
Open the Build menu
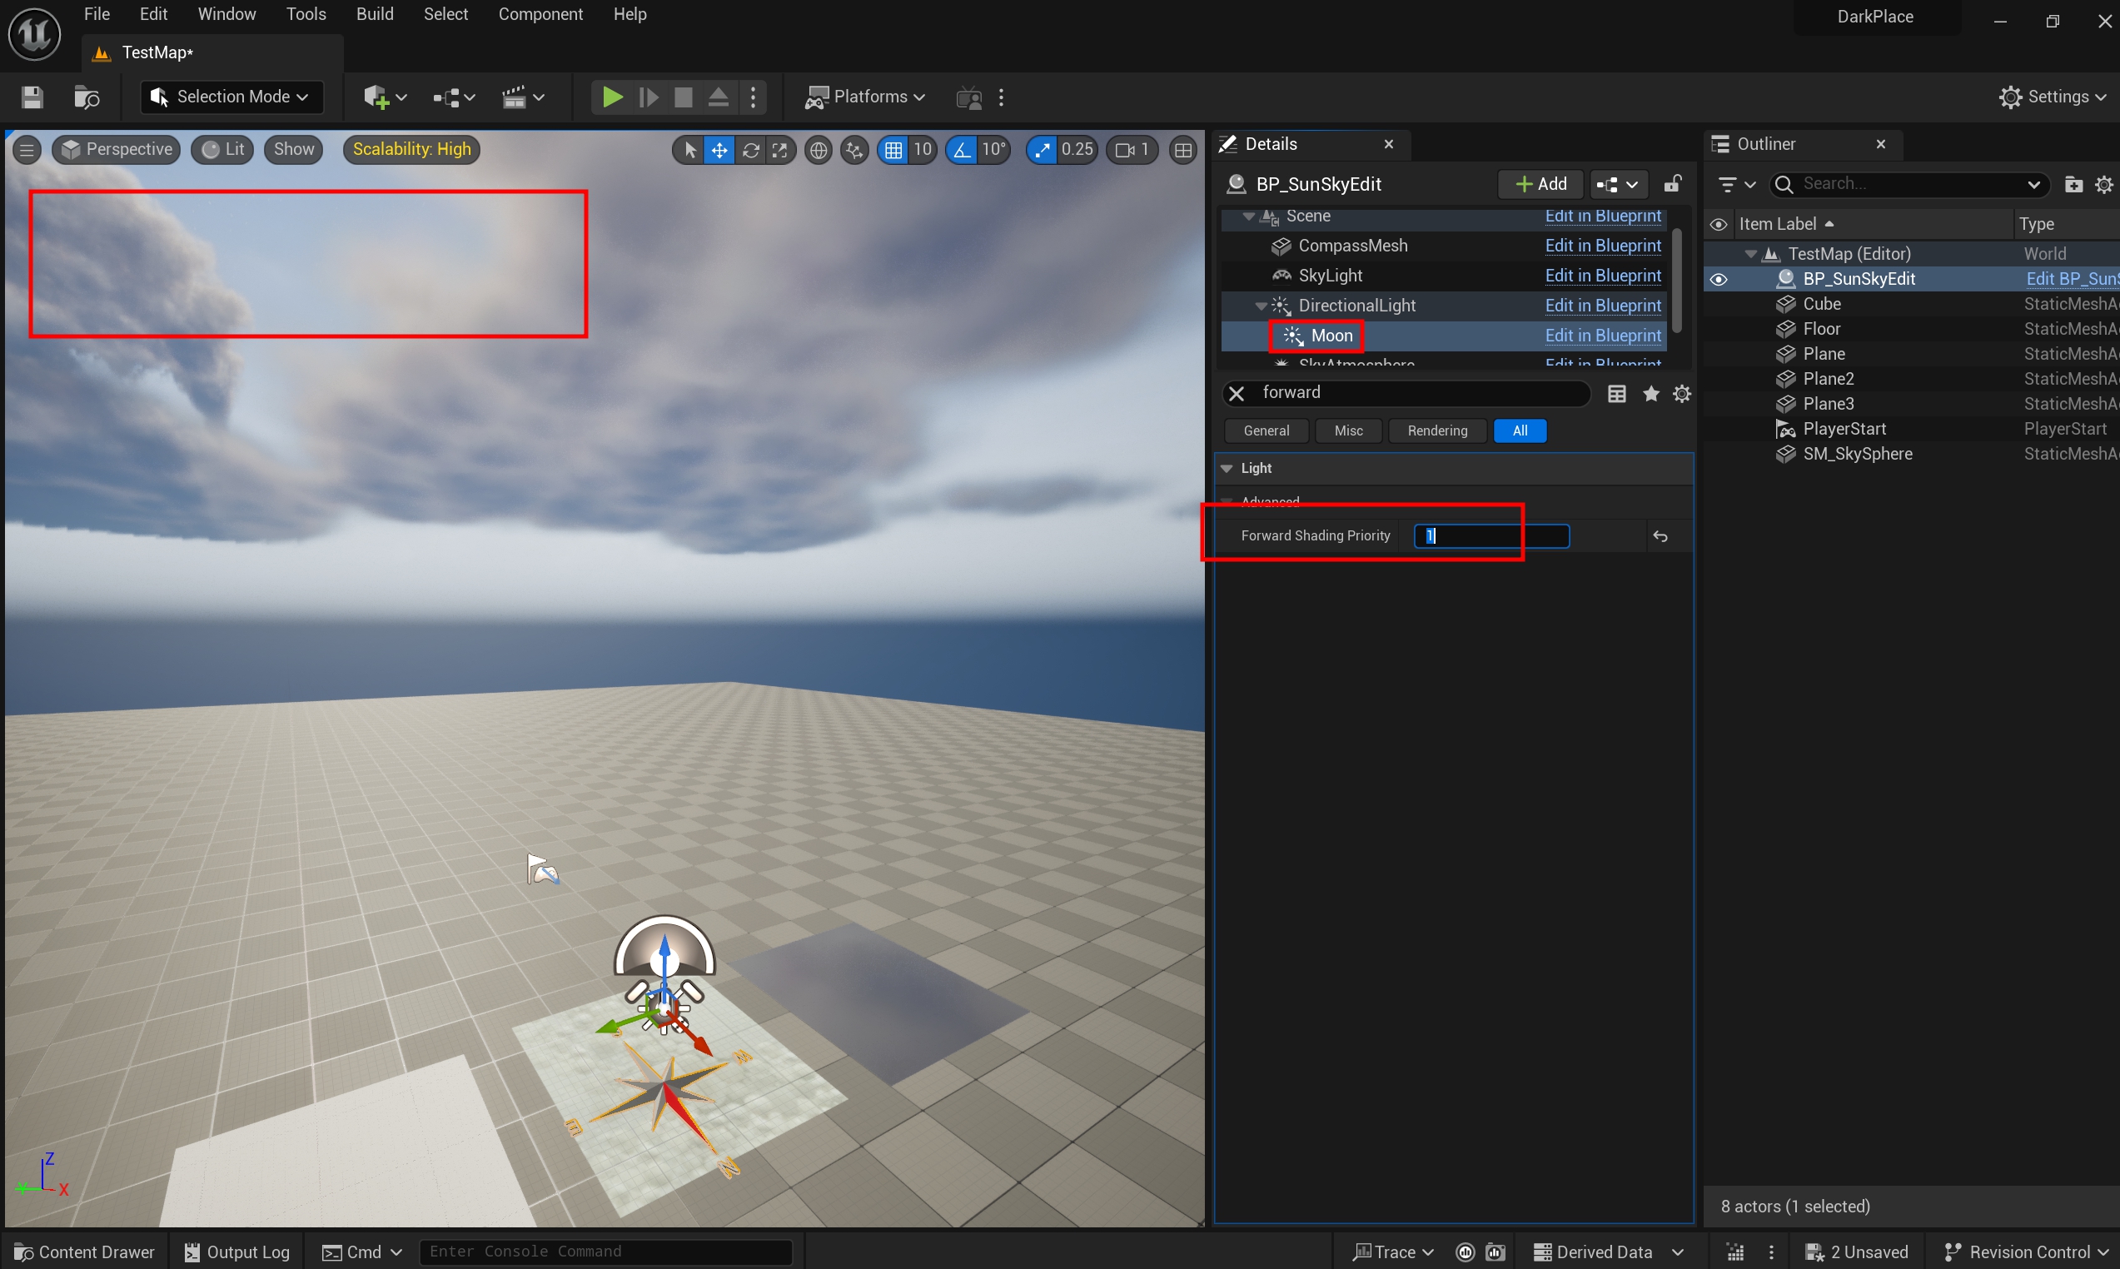[375, 14]
